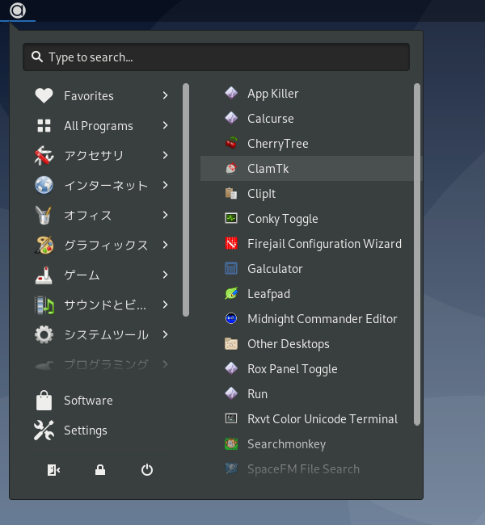The image size is (485, 525).
Task: Launch Galculator via its name
Action: 275,269
